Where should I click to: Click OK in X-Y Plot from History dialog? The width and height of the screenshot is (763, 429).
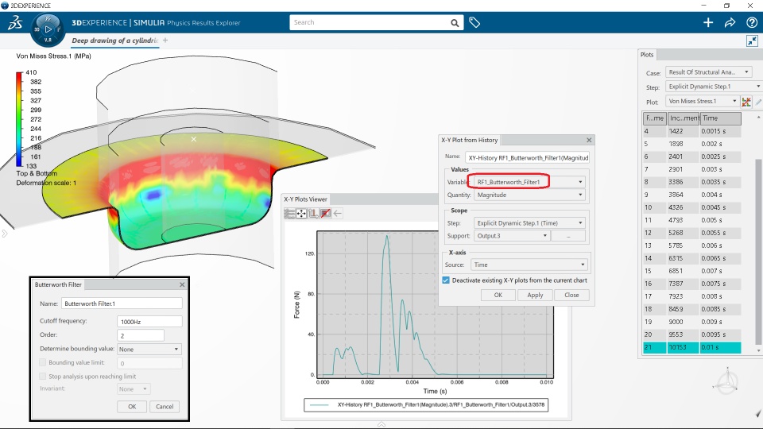(x=498, y=296)
